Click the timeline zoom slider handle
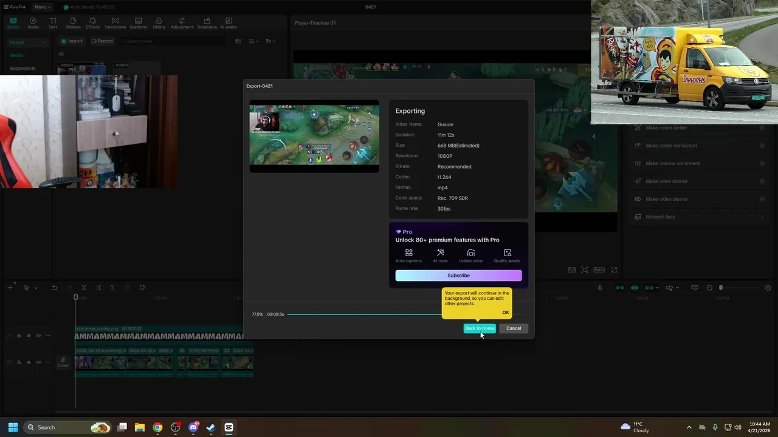Screen dimensions: 778x437 click(721, 288)
